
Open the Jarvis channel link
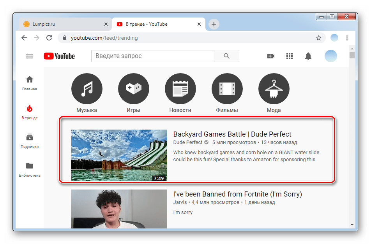pos(180,202)
